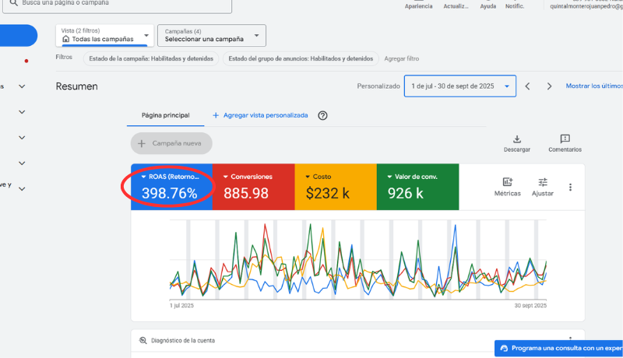Open the Seleccionar una campaña dropdown
This screenshot has height=358, width=623.
pos(212,35)
